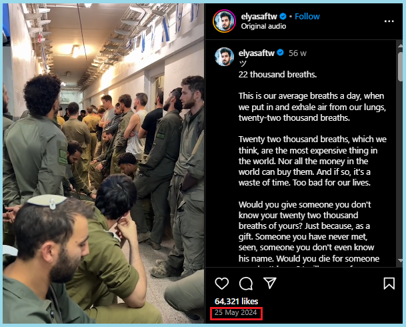
Task: Save the post with the bookmark icon
Action: (x=389, y=283)
